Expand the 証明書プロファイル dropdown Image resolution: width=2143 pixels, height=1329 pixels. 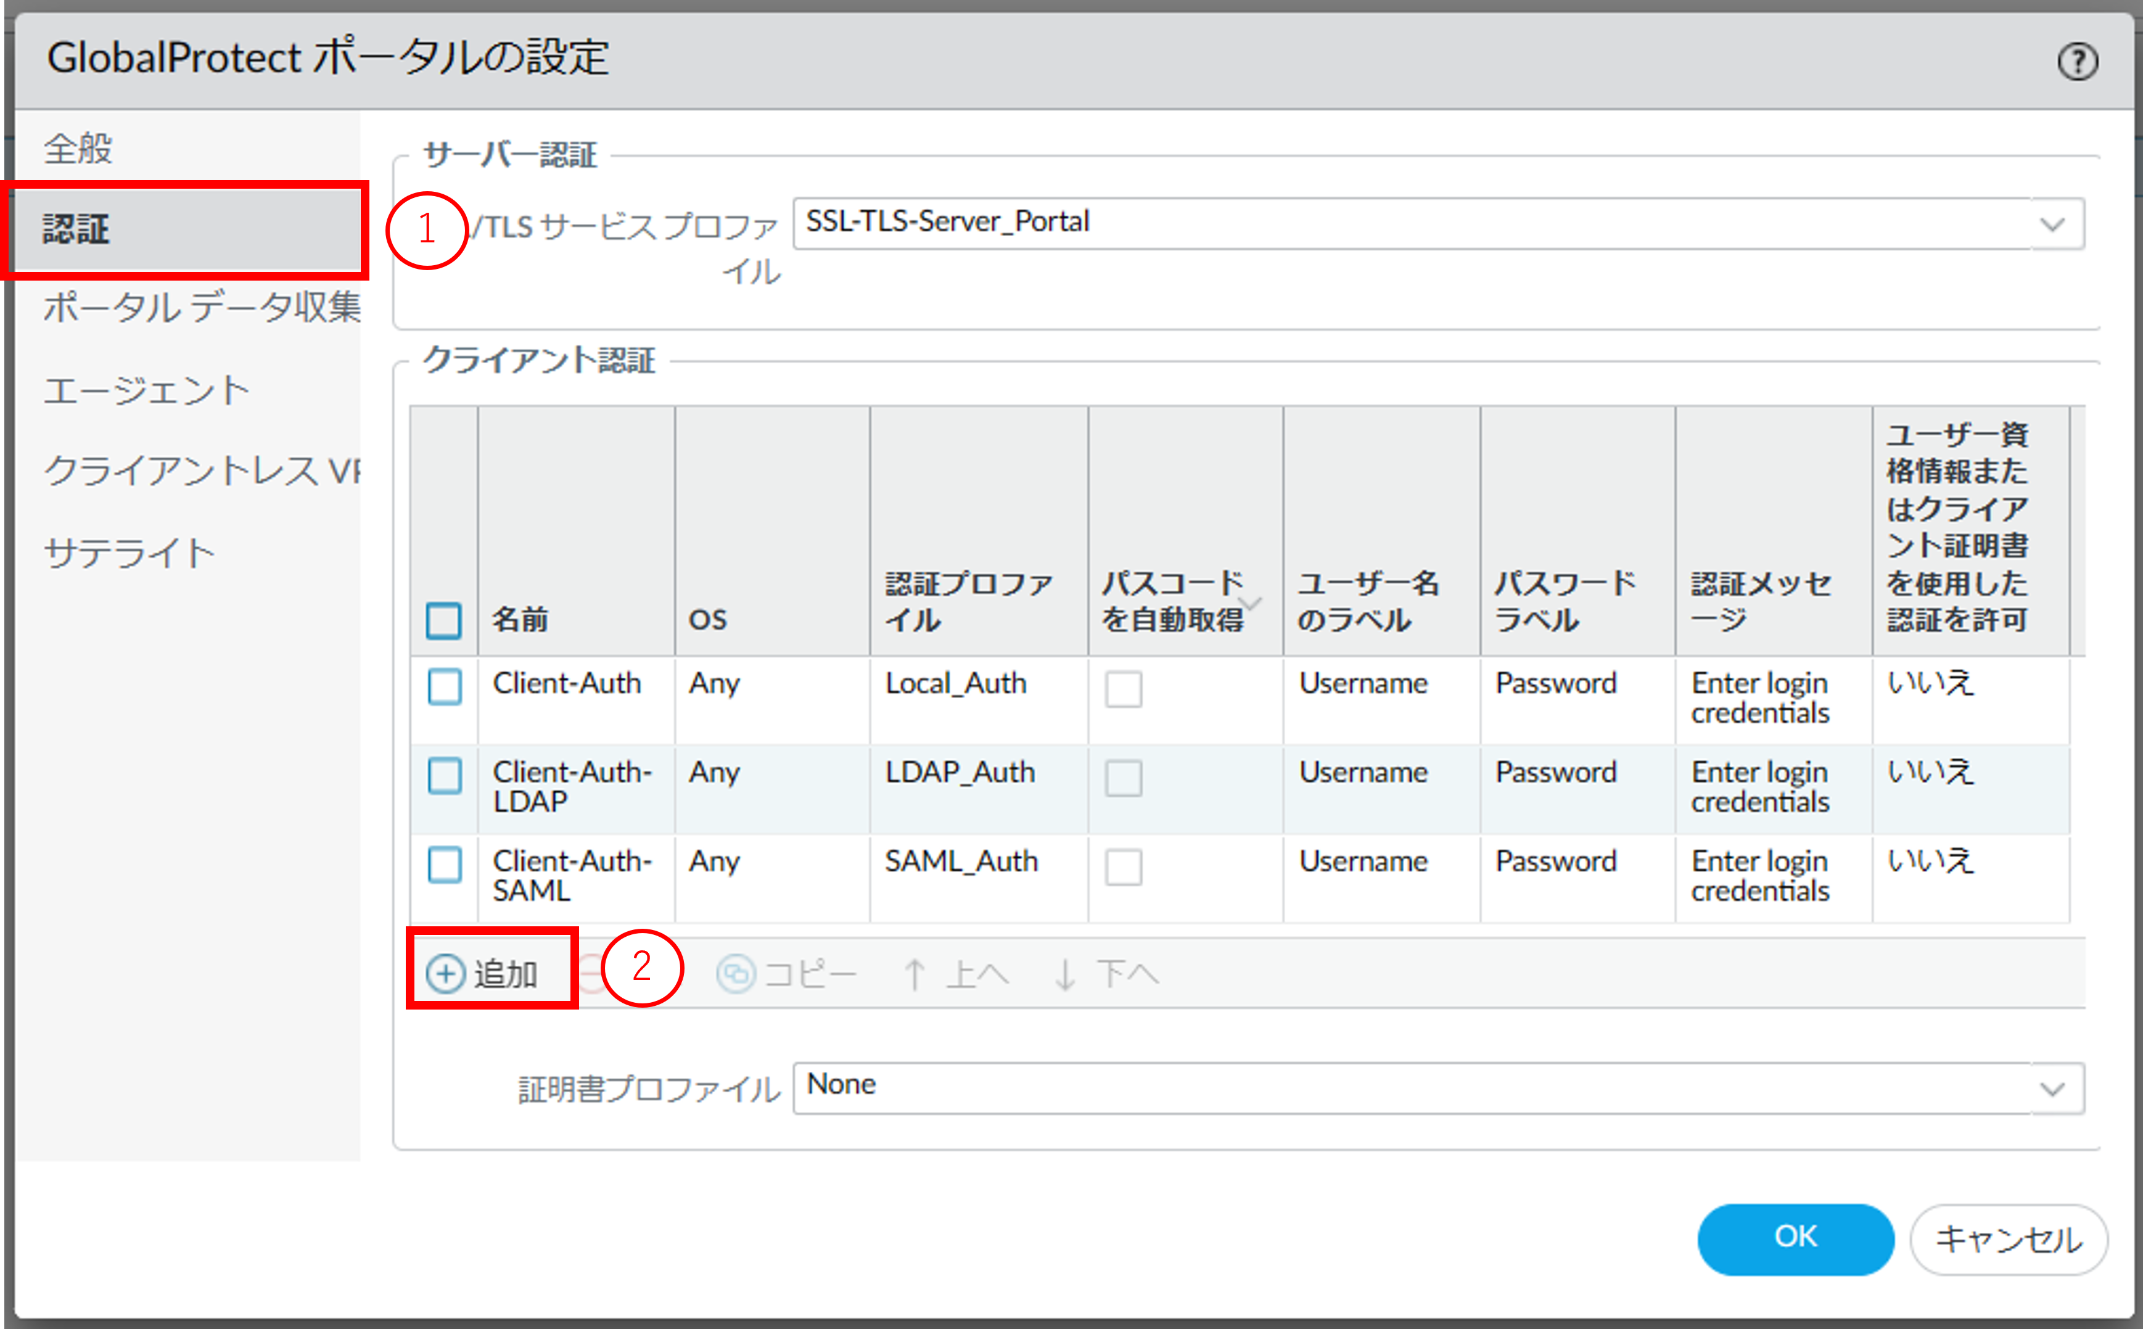(x=2052, y=1089)
